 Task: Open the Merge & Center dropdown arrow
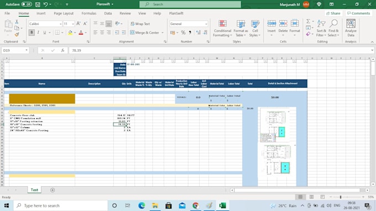coord(163,33)
